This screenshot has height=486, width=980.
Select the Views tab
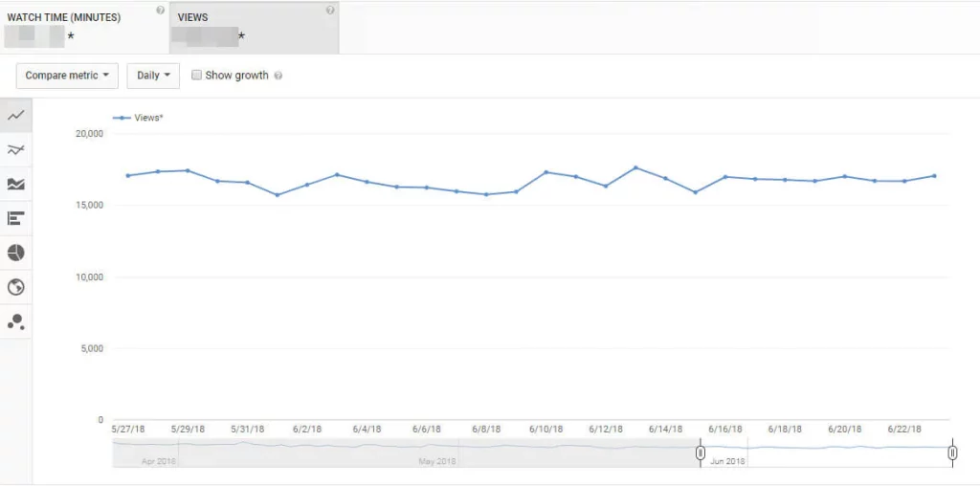tap(254, 27)
